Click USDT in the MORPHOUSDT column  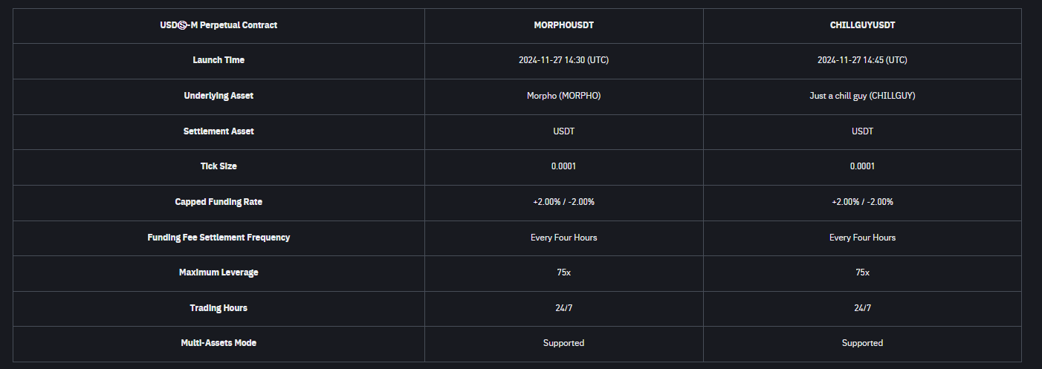click(563, 131)
